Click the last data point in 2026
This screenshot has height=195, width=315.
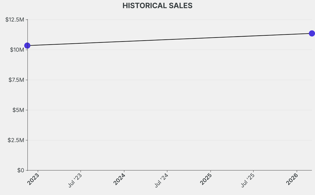point(312,33)
